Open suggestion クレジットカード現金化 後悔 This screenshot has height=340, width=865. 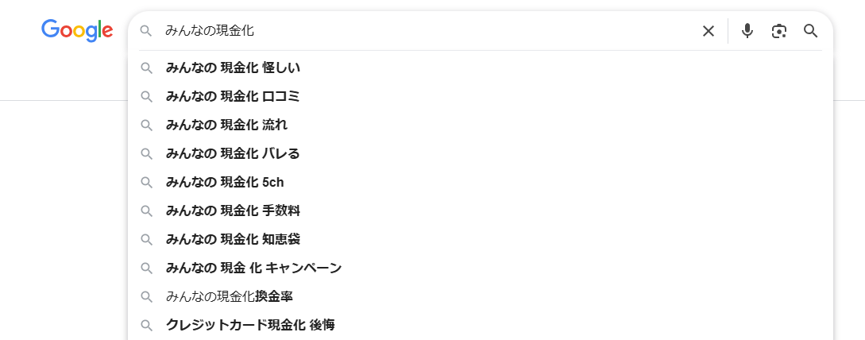coord(250,326)
